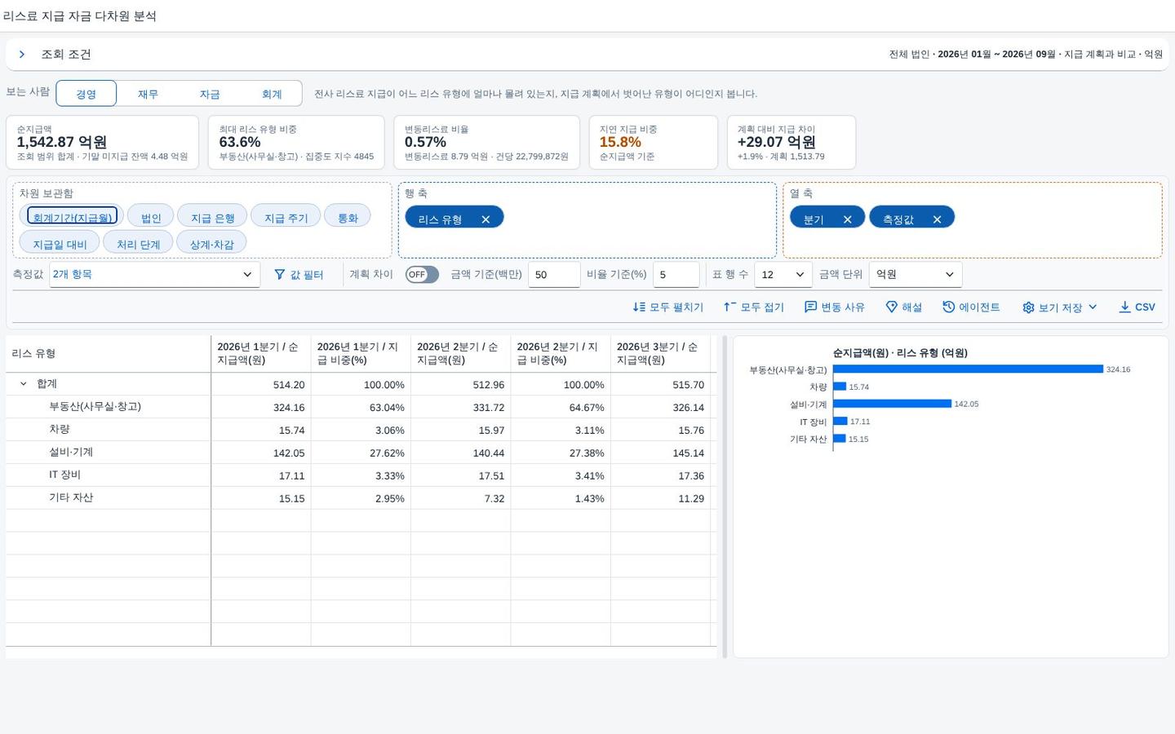The width and height of the screenshot is (1175, 734).
Task: Click 모두 접기 collapse-all icon
Action: coord(729,307)
